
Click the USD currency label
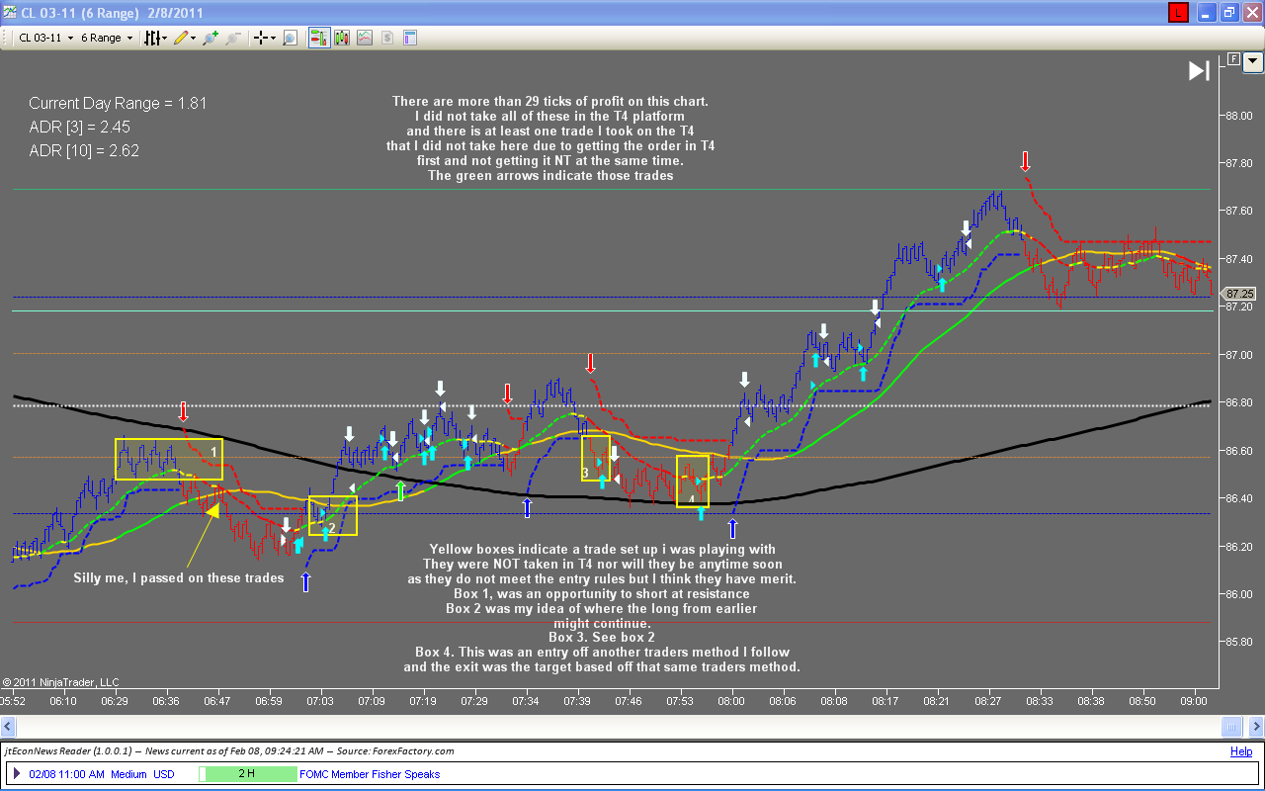point(164,774)
